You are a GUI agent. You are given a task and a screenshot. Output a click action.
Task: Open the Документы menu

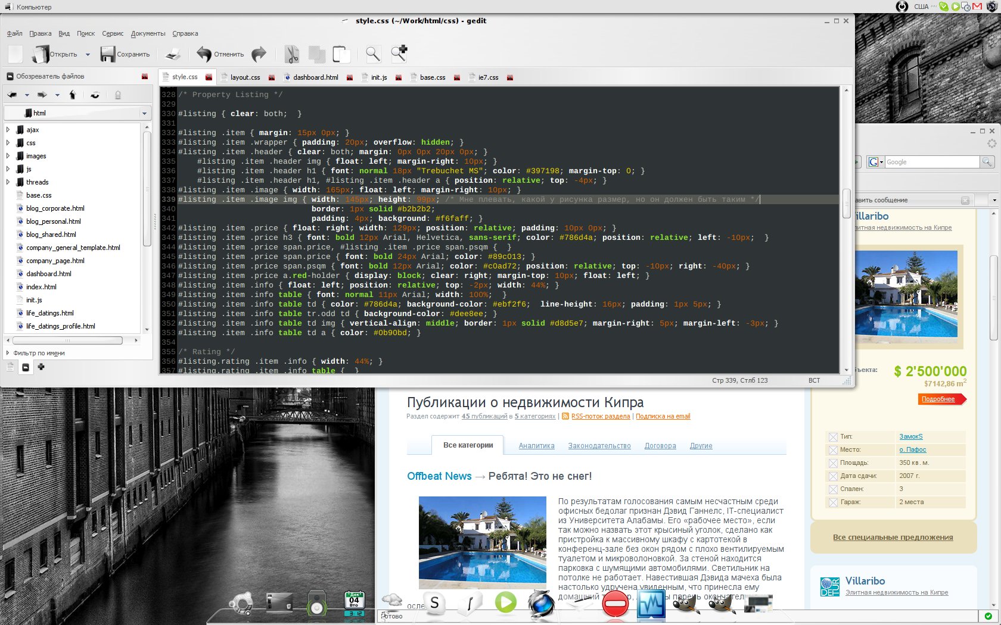tap(148, 33)
